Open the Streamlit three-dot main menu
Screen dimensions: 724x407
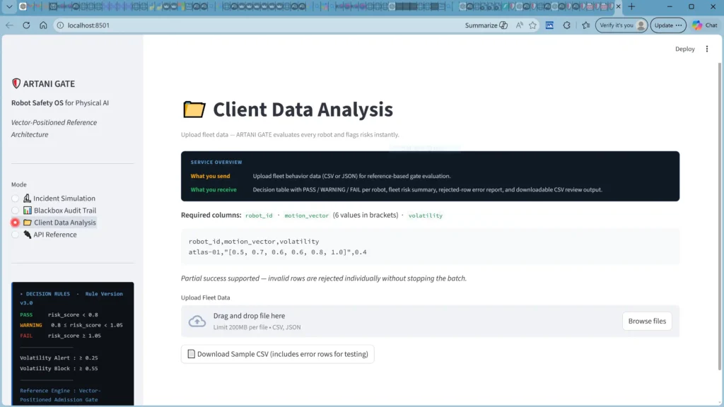point(707,49)
